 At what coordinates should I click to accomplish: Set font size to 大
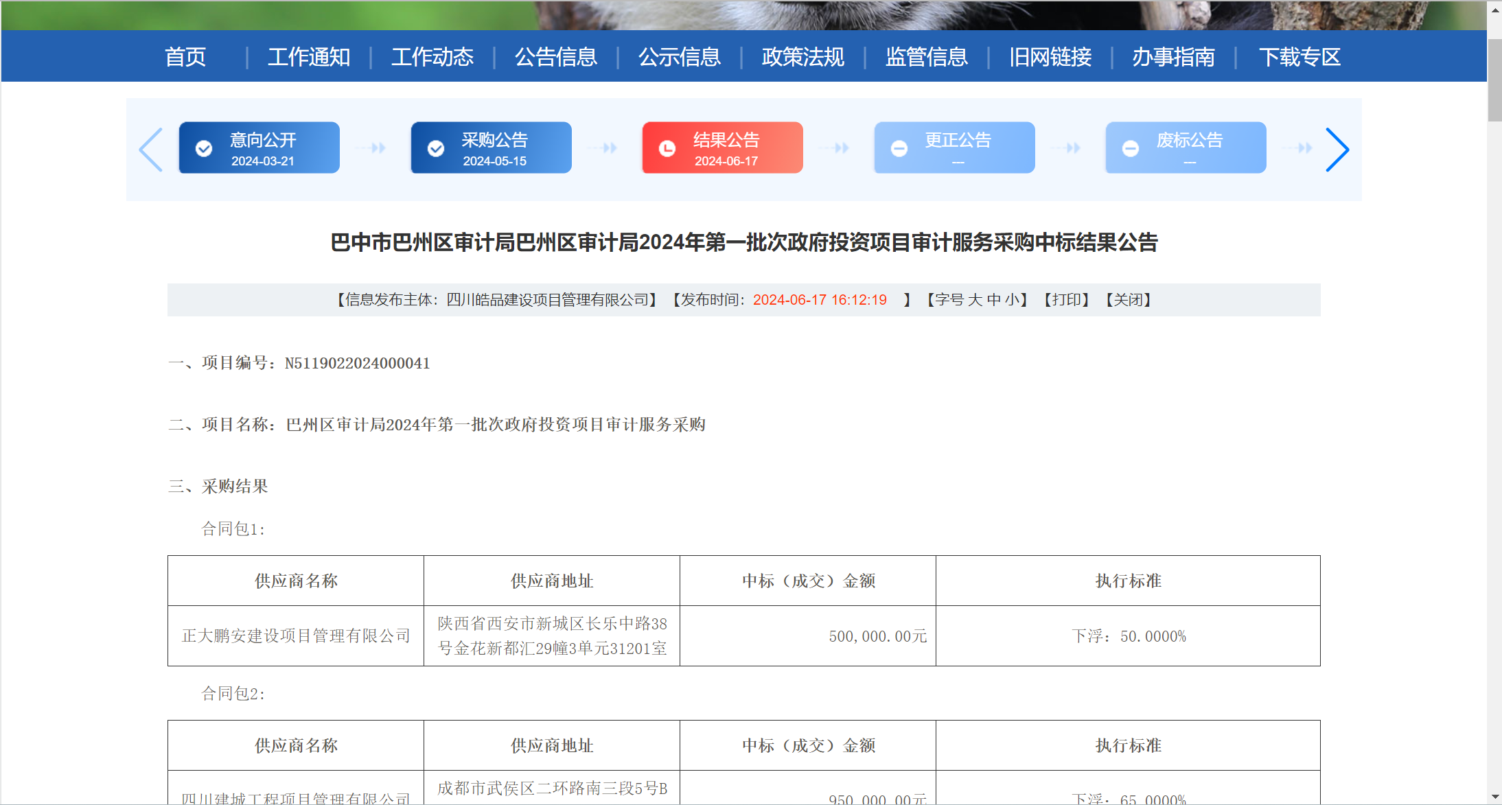(975, 300)
